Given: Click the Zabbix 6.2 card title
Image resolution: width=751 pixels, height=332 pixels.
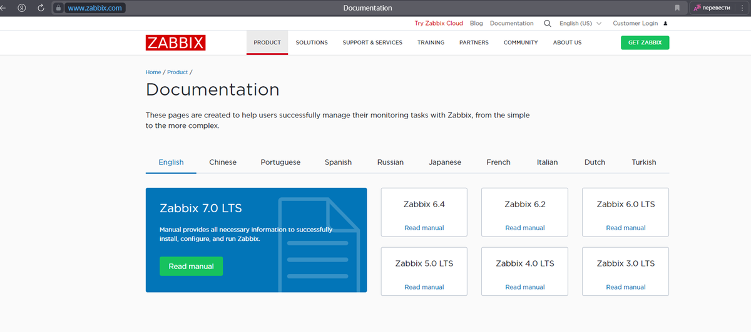Looking at the screenshot, I should pyautogui.click(x=525, y=204).
